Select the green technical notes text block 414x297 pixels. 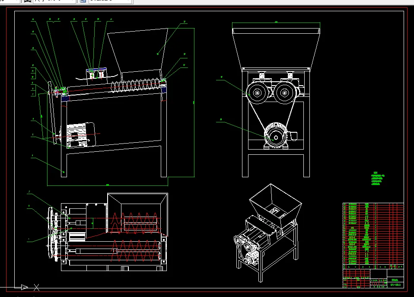tap(378, 179)
